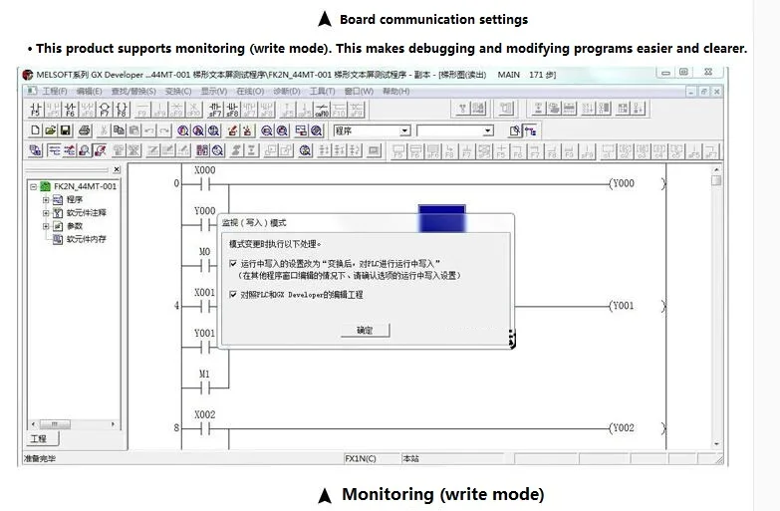Create a new project file
Screen dimensions: 780x511
(35, 130)
